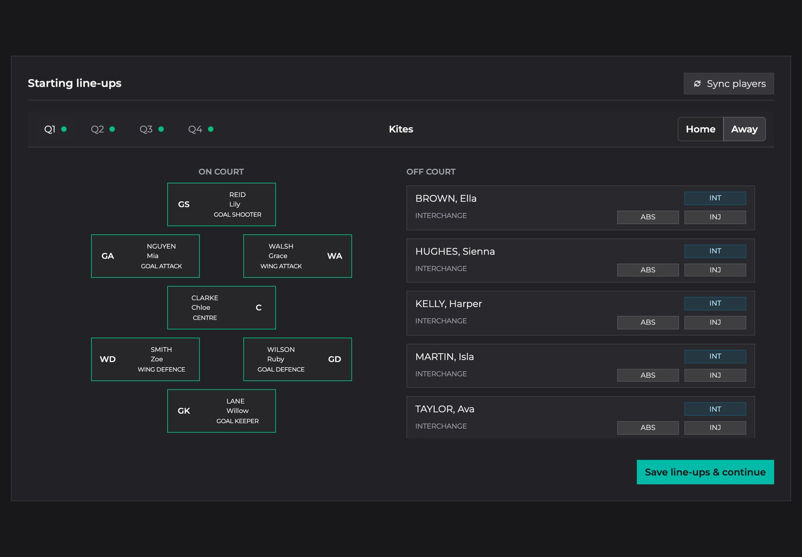Image resolution: width=802 pixels, height=557 pixels.
Task: Switch to the Q2 quarter tab
Action: pyautogui.click(x=103, y=129)
